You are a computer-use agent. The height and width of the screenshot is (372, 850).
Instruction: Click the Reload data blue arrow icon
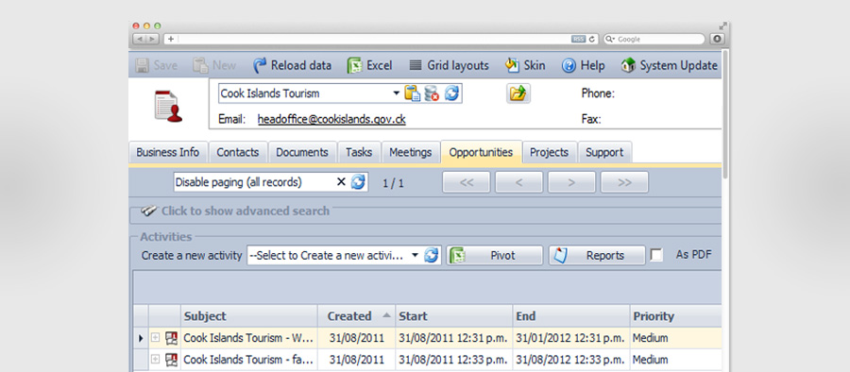260,65
